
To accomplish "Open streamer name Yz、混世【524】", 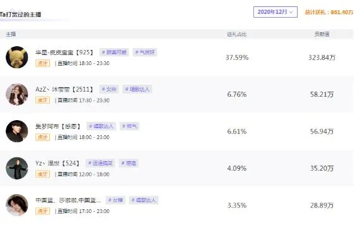I will [57, 163].
